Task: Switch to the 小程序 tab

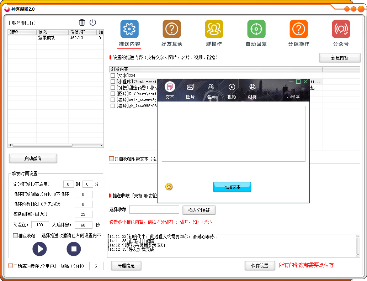Action: point(293,97)
